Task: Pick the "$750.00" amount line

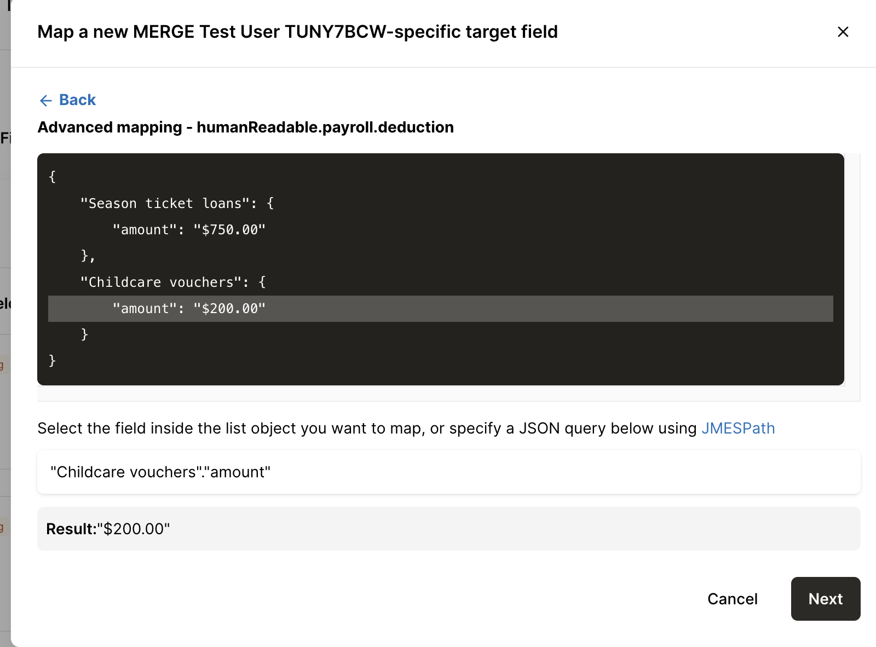Action: pyautogui.click(x=189, y=230)
